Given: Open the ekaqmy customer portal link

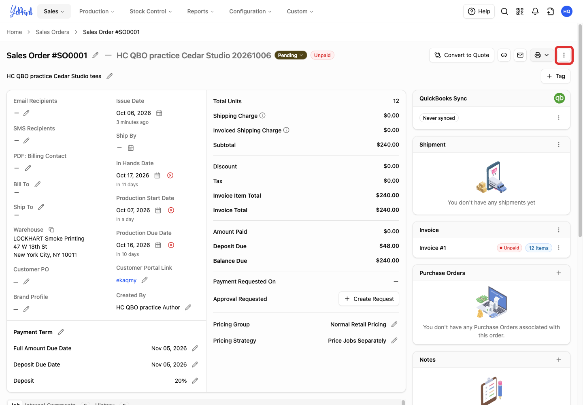Looking at the screenshot, I should click(126, 280).
